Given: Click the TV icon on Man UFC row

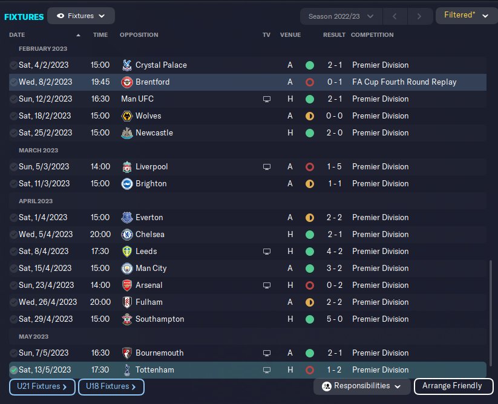Looking at the screenshot, I should click(267, 99).
